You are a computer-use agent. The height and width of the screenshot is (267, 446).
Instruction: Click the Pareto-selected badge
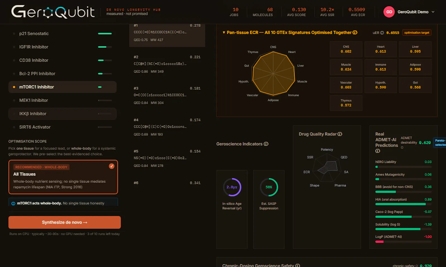pos(440,143)
